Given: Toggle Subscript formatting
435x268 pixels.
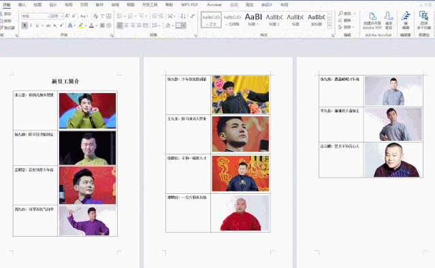Looking at the screenshot, I should pos(55,25).
